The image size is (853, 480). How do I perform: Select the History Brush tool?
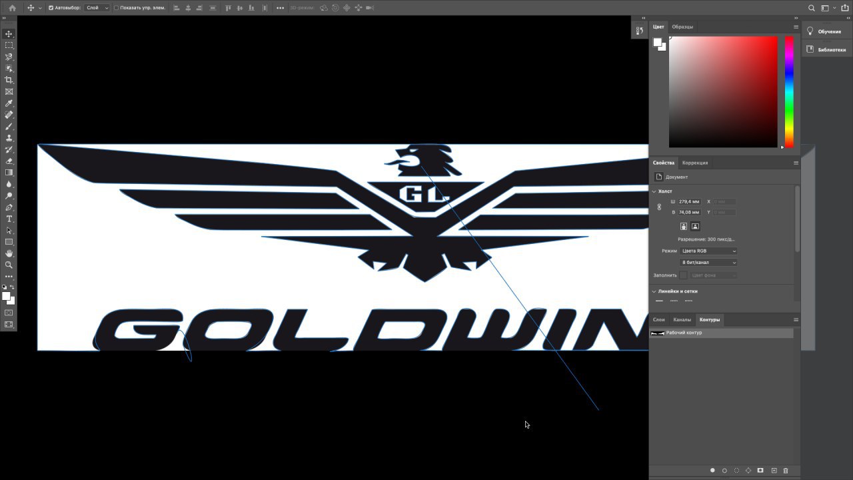tap(9, 149)
